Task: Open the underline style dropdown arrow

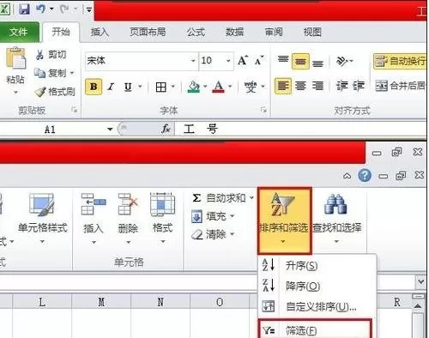Action: coord(140,86)
